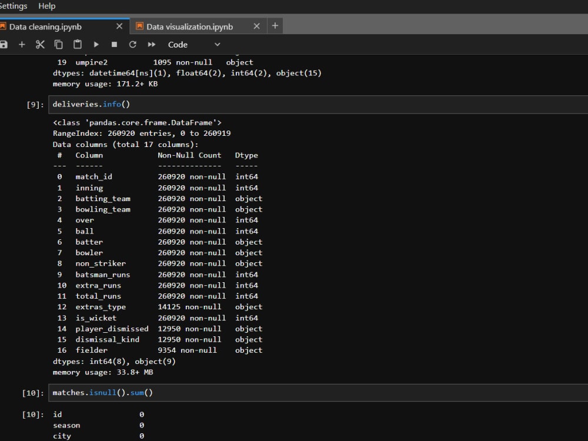Open a new launcher tab with plus
The height and width of the screenshot is (441, 588).
click(275, 25)
